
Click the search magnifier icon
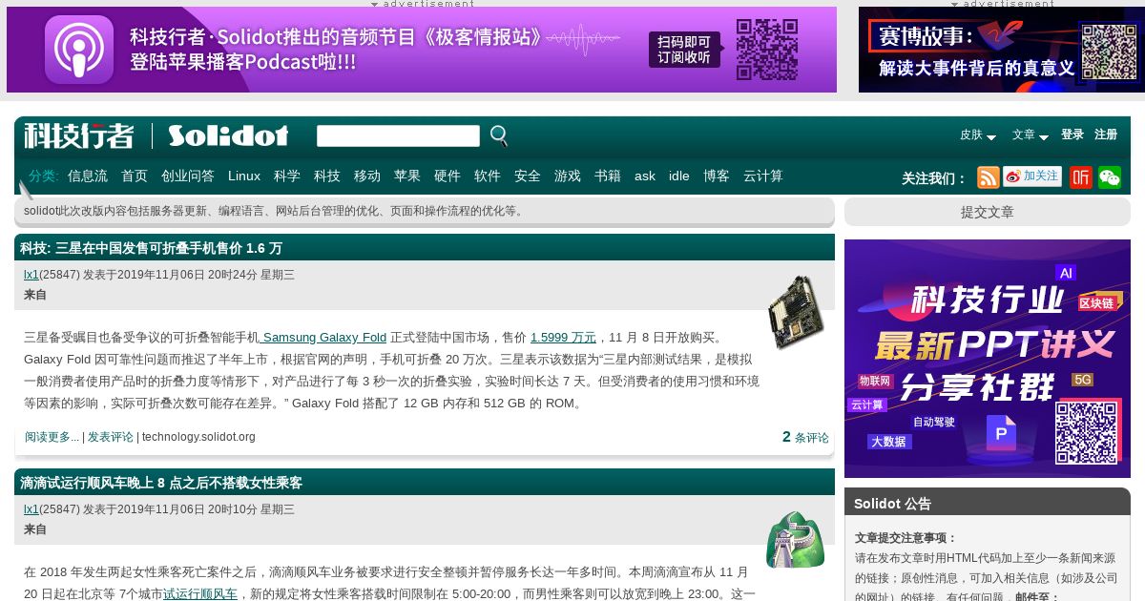pyautogui.click(x=499, y=136)
